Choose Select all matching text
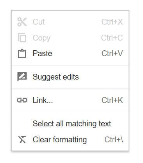The width and height of the screenshot is (143, 163). pyautogui.click(x=70, y=124)
